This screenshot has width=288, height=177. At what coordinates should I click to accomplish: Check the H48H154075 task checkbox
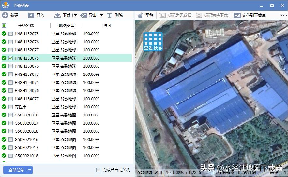11,82
